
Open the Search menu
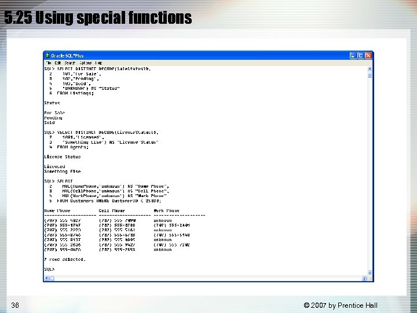tap(70, 63)
